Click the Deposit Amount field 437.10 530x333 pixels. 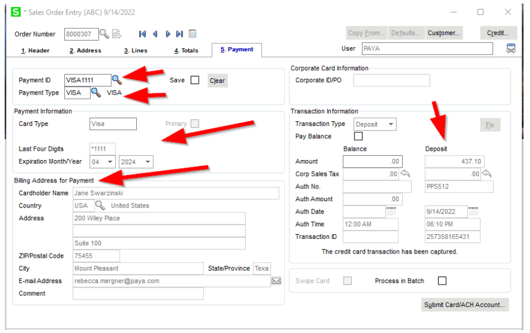tap(455, 161)
